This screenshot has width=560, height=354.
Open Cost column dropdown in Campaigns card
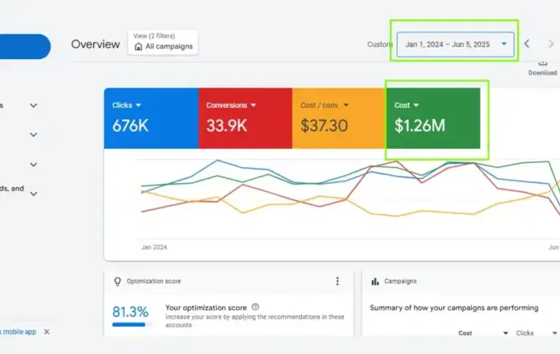(x=505, y=334)
